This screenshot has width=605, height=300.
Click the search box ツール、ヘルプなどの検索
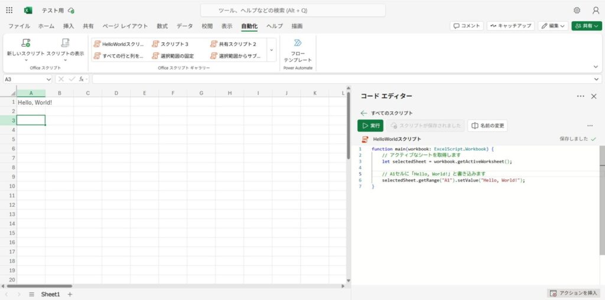point(293,11)
